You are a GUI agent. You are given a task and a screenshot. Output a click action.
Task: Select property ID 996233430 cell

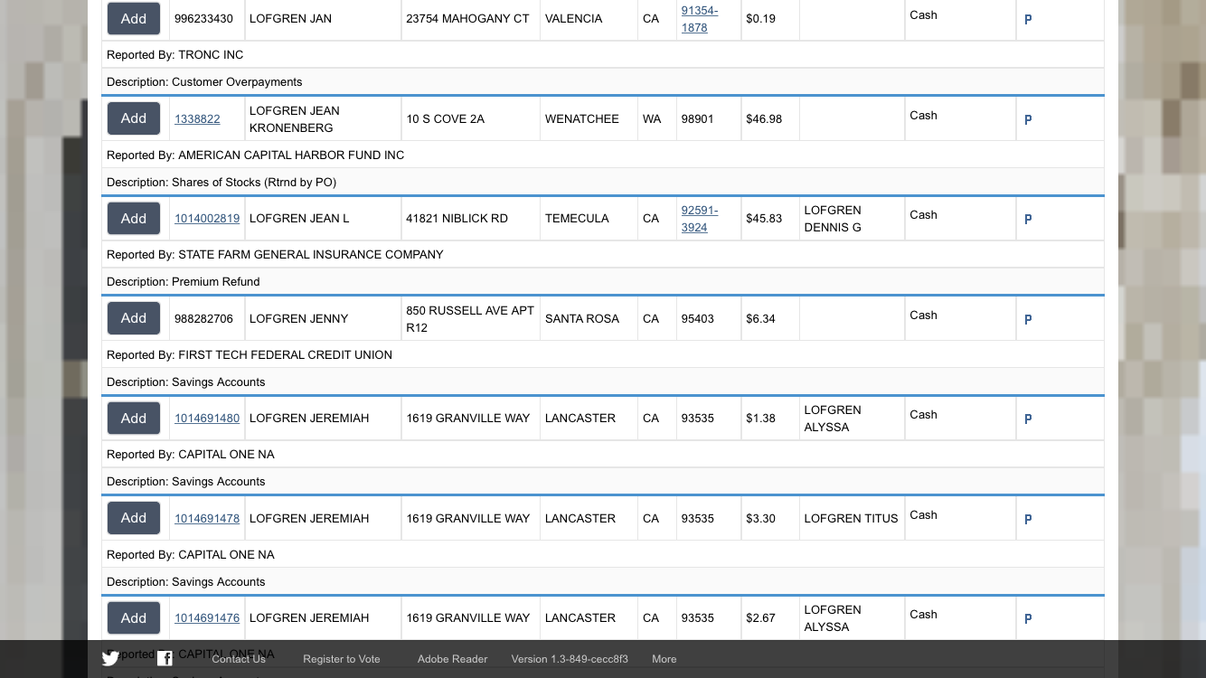[x=207, y=18]
